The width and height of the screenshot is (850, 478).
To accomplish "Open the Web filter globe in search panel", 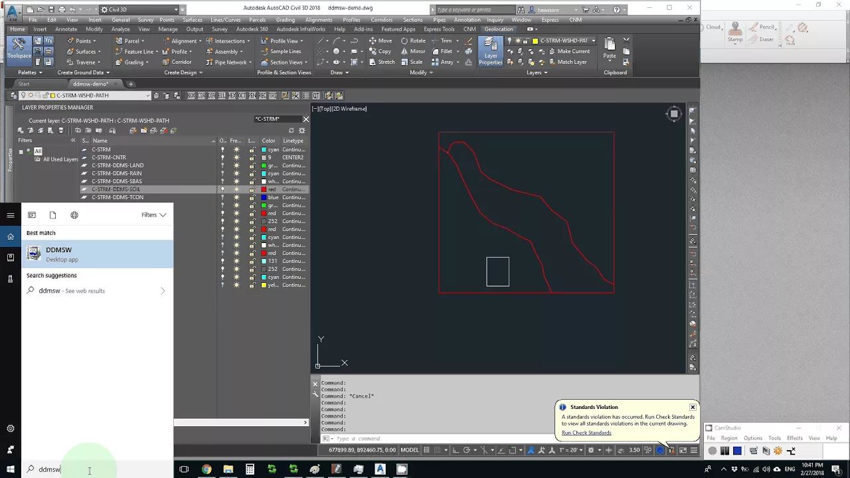I will (x=74, y=215).
